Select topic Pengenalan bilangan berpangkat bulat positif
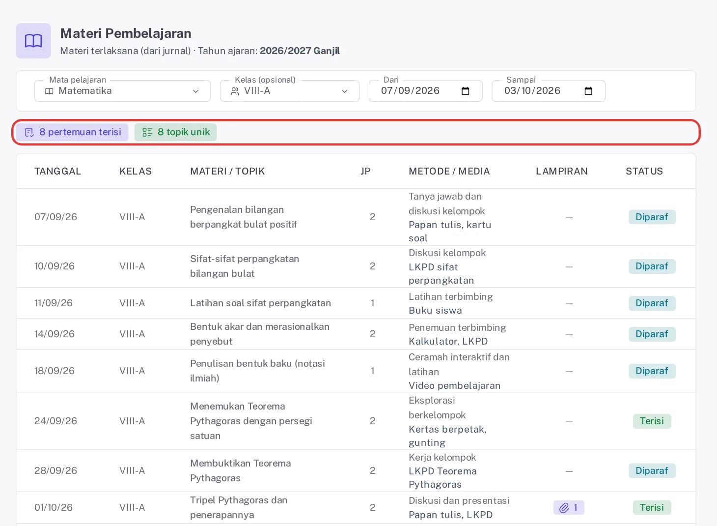This screenshot has width=717, height=526. [x=244, y=217]
